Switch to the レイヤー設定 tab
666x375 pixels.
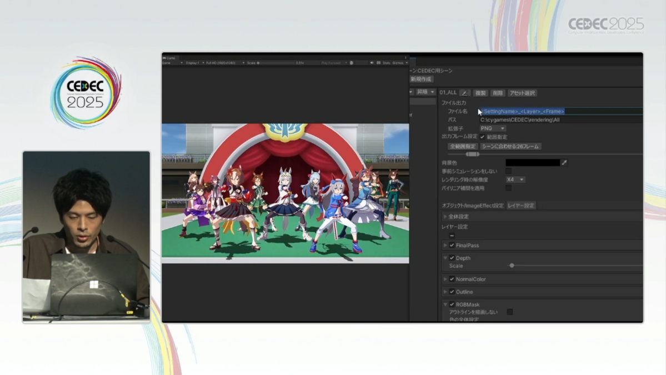point(521,206)
